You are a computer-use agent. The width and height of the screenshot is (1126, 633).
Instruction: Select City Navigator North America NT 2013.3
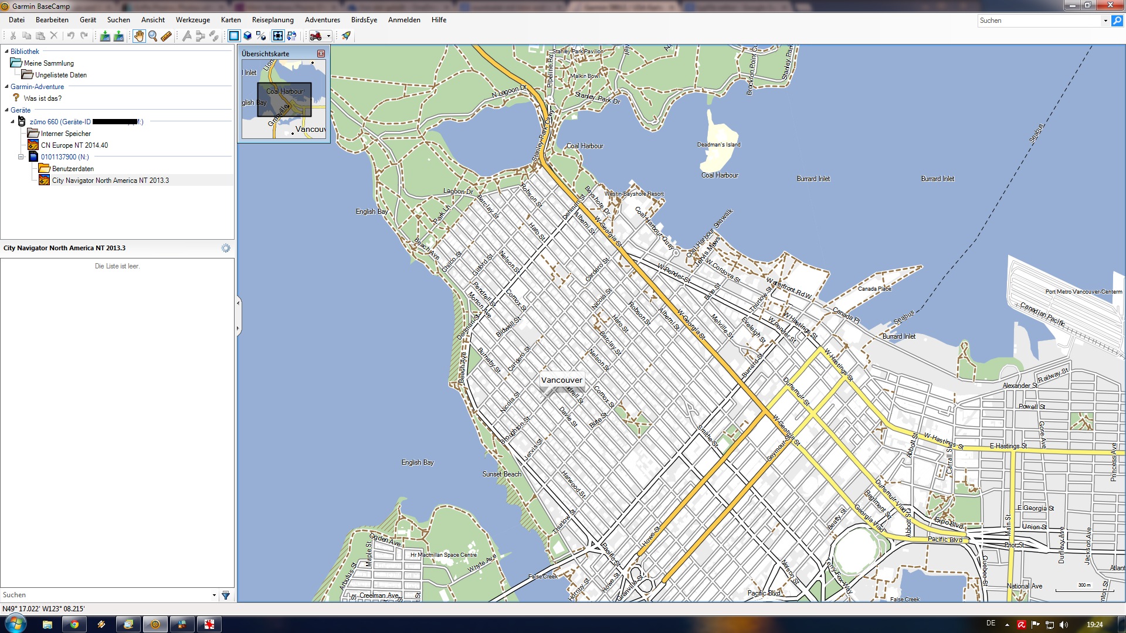[110, 181]
